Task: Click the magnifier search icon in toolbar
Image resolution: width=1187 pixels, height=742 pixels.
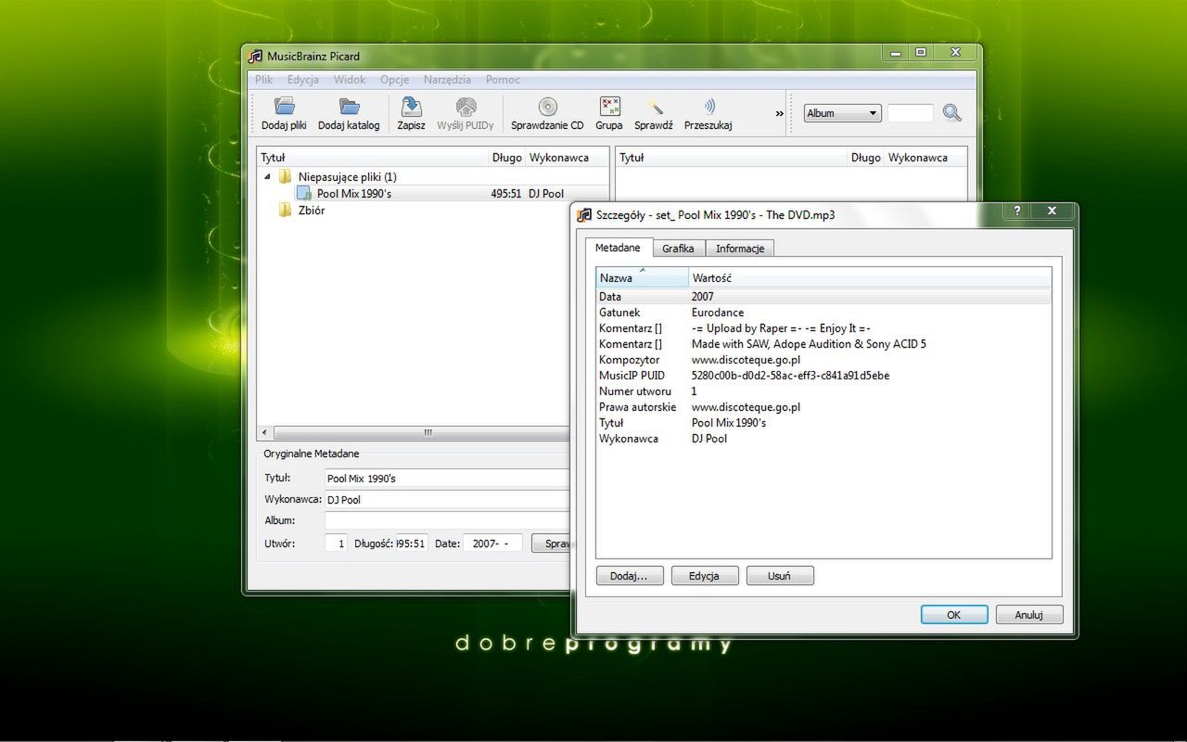Action: [952, 113]
